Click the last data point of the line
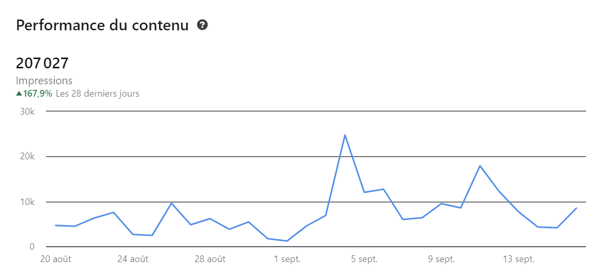Screen dimensions: 601x278 [x=576, y=208]
